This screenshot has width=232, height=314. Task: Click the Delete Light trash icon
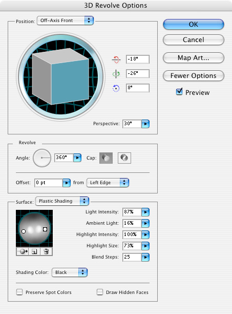[x=47, y=251]
